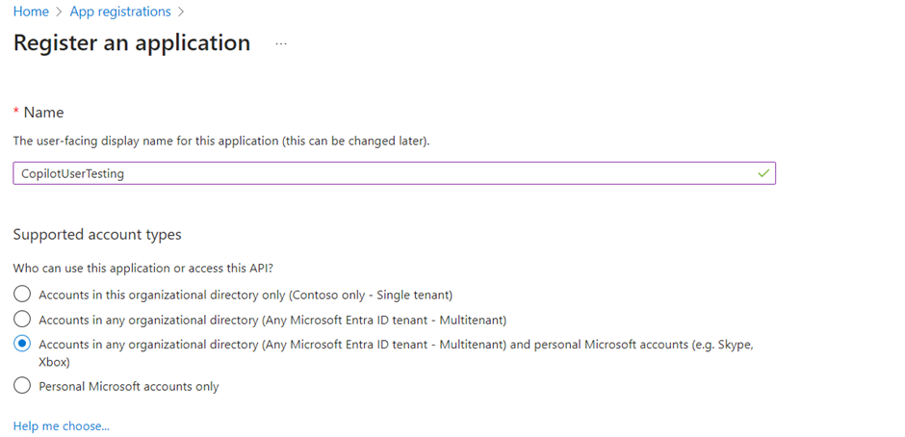This screenshot has height=437, width=905.
Task: Click the green validation checkmark icon
Action: [763, 173]
